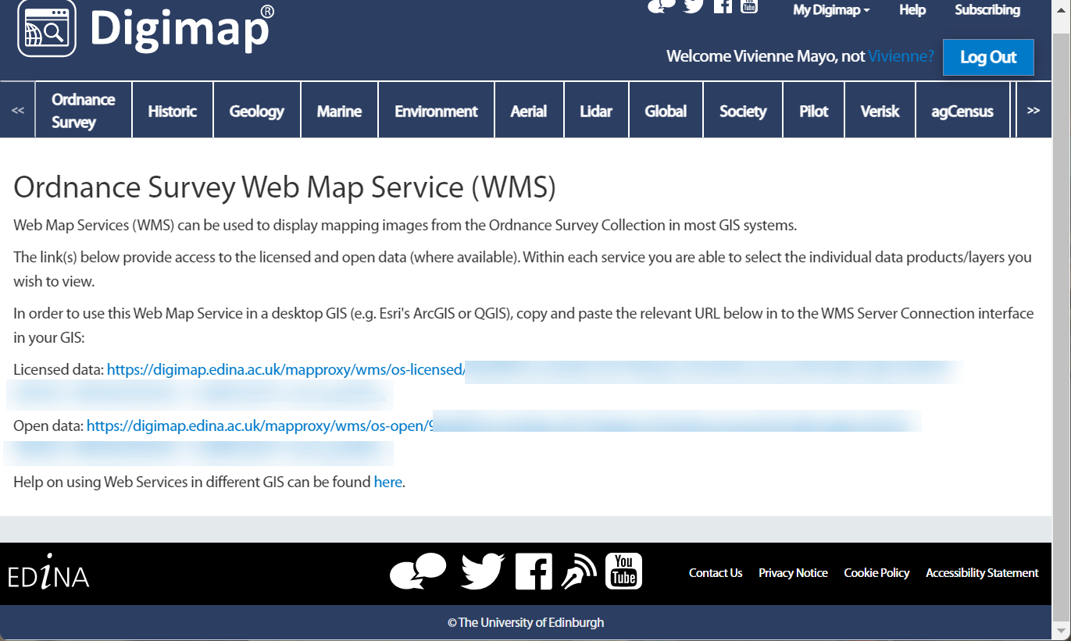The width and height of the screenshot is (1071, 641).
Task: Select the Lidar tab
Action: (596, 110)
